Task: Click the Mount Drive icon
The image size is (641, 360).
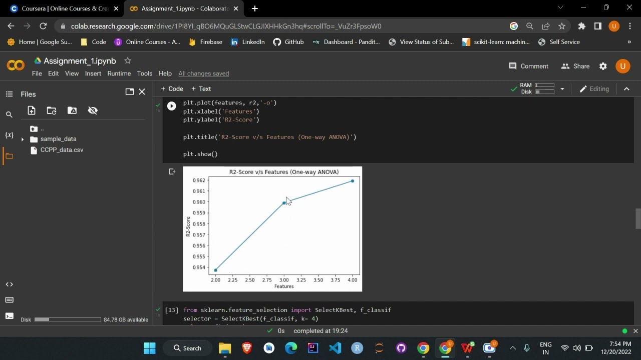Action: [x=72, y=110]
